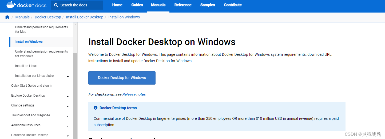Click sidebar scrollbar up arrow
385x139 pixels.
[75, 25]
